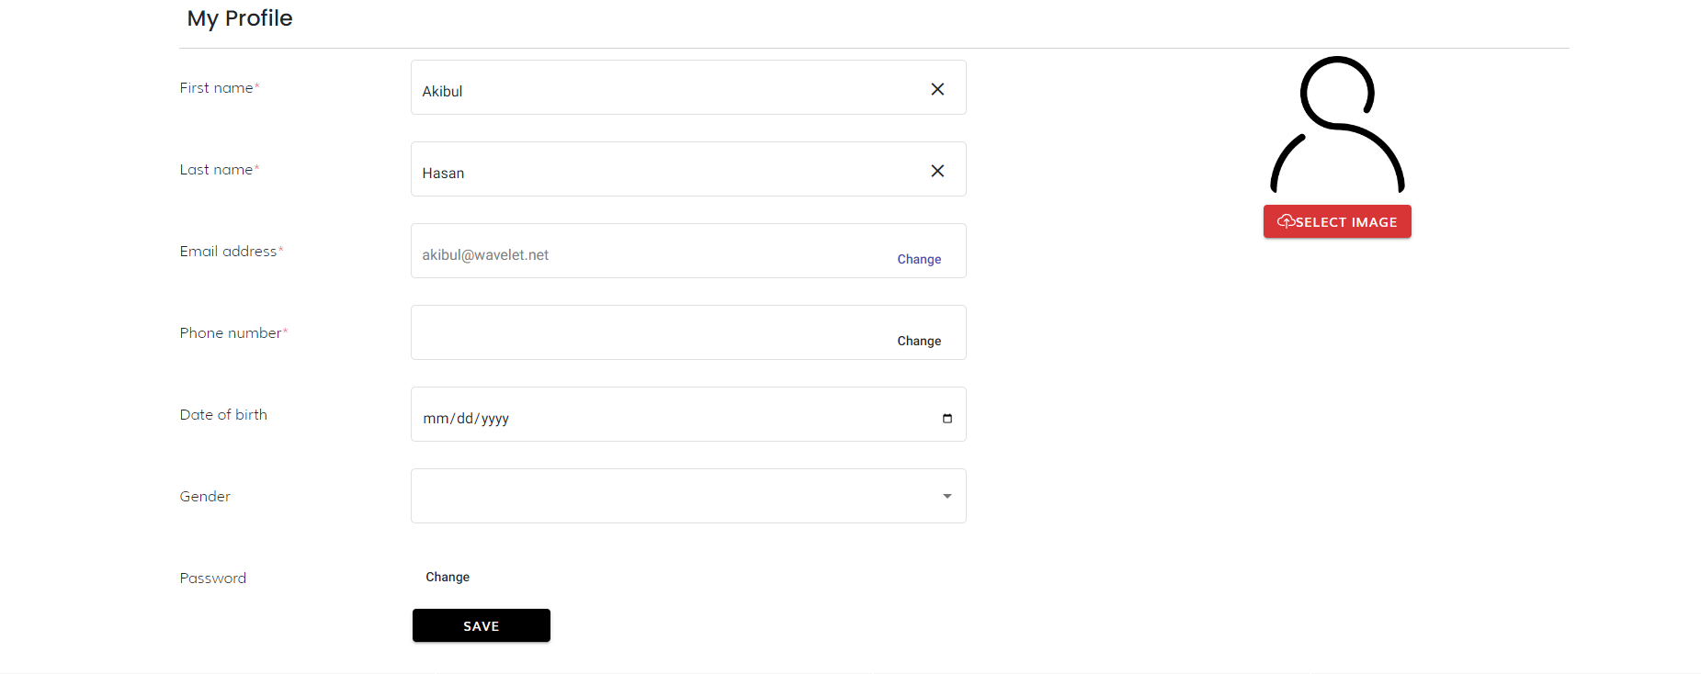Focus the First name field containing Akibul
Viewport: 1701px width, 674px height.
[x=662, y=90]
